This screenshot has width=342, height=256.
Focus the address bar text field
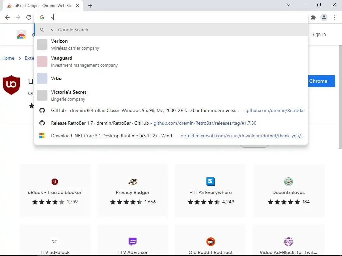pos(171,17)
